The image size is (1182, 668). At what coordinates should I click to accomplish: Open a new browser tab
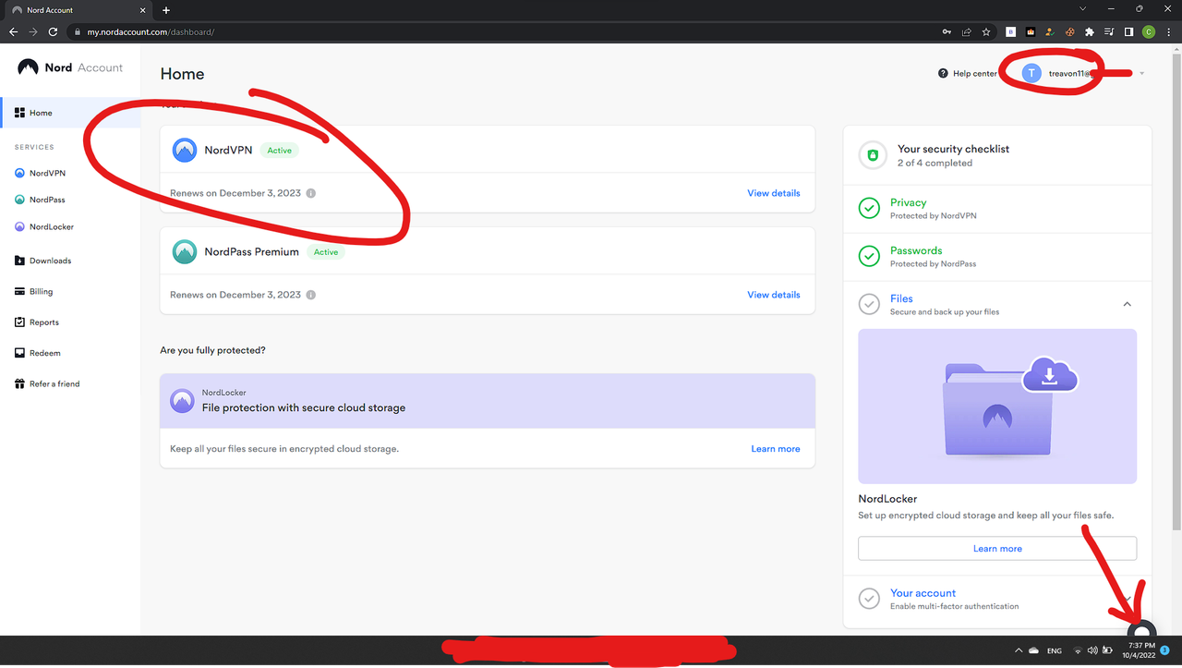(x=166, y=10)
